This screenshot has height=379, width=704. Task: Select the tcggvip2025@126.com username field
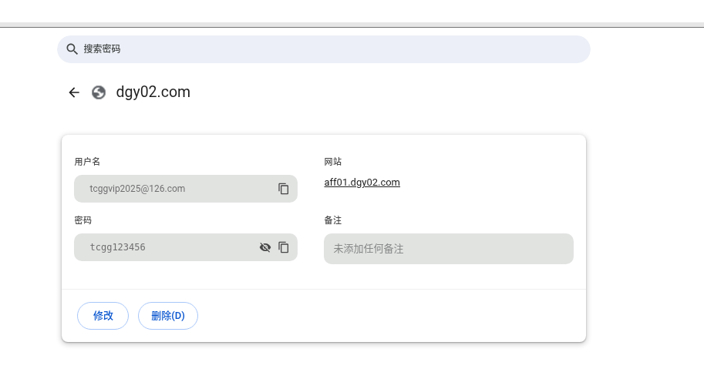[186, 189]
